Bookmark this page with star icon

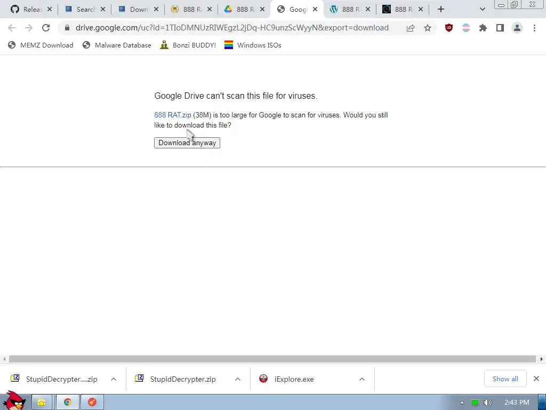[x=428, y=28]
